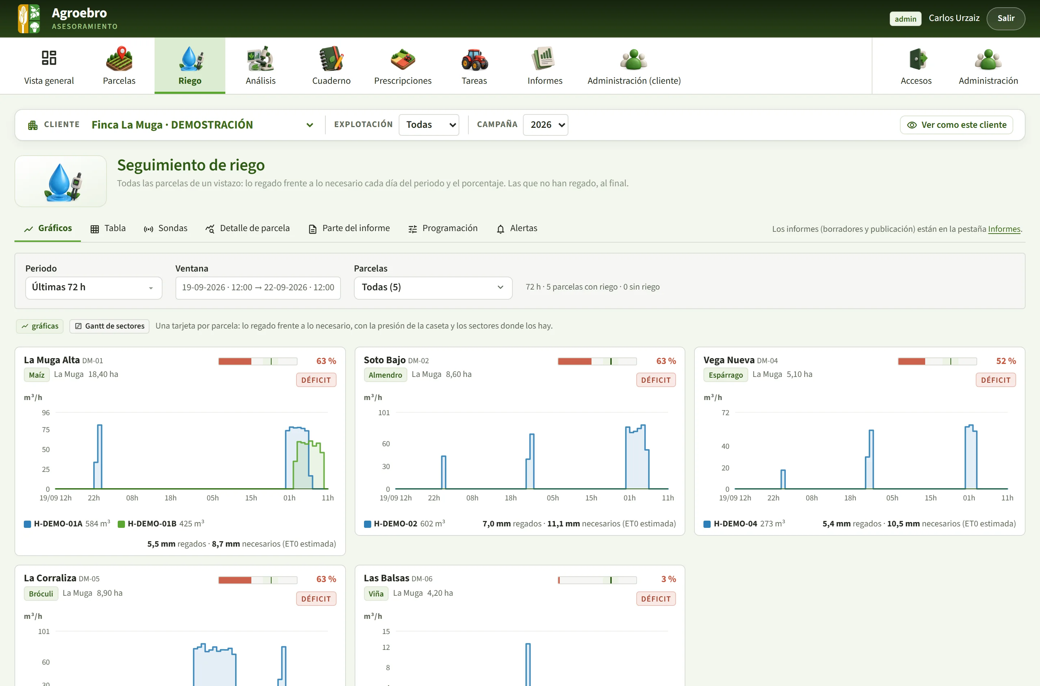Open the Parte del informe tab
The image size is (1040, 686).
point(349,229)
